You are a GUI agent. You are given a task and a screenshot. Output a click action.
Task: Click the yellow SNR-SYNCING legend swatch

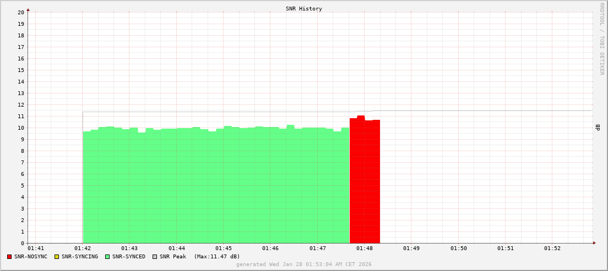coord(57,257)
